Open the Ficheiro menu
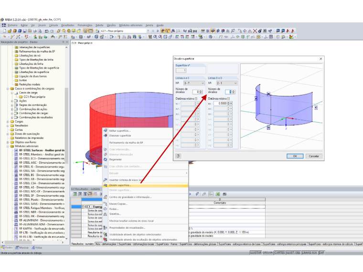 click(x=12, y=25)
